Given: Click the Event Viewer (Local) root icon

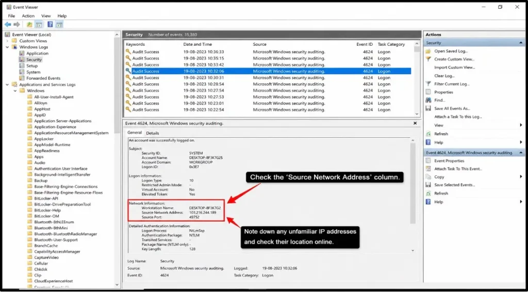Looking at the screenshot, I should (x=7, y=34).
